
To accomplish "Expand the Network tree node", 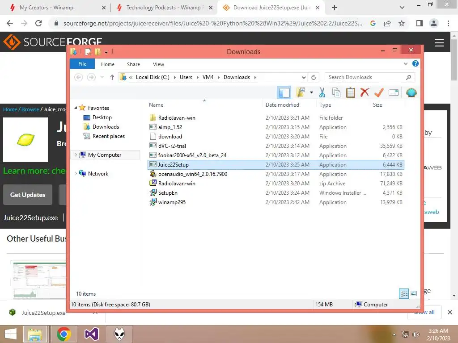I will tap(76, 174).
